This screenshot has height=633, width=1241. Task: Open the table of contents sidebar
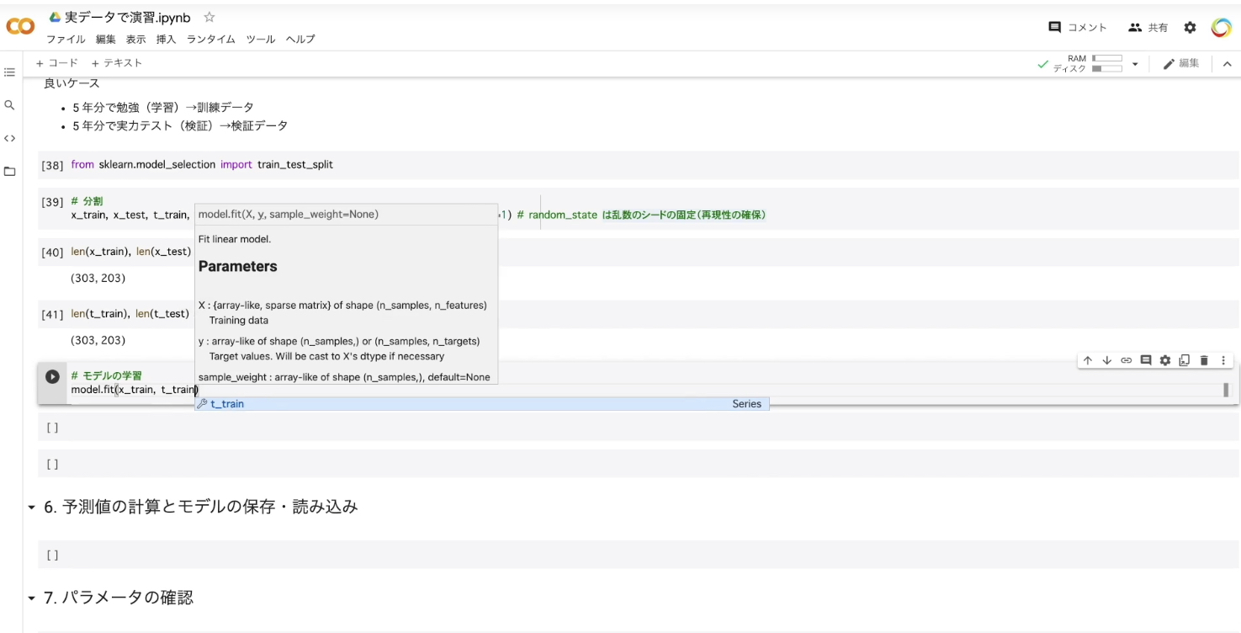coord(9,72)
